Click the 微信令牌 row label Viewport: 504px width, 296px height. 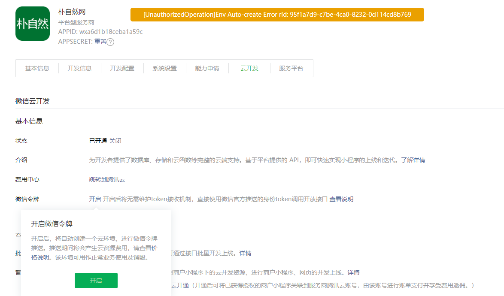click(27, 199)
